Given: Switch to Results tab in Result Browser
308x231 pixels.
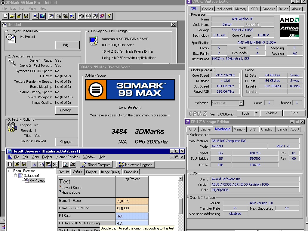Looking at the screenshot, I should point(64,172).
